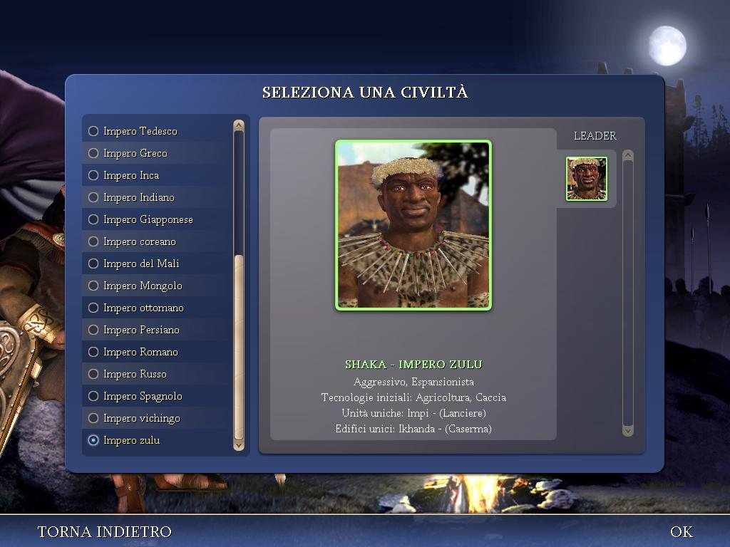Select Impero del Mali
Viewport: 730px width, 547px height.
pyautogui.click(x=156, y=264)
